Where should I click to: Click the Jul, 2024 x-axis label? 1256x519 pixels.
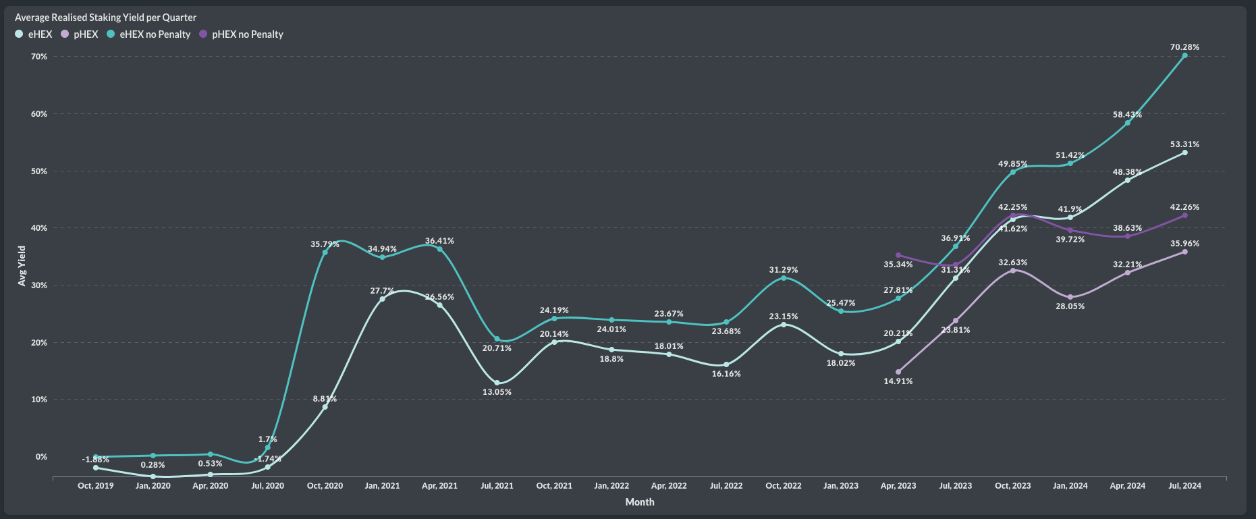tap(1185, 486)
